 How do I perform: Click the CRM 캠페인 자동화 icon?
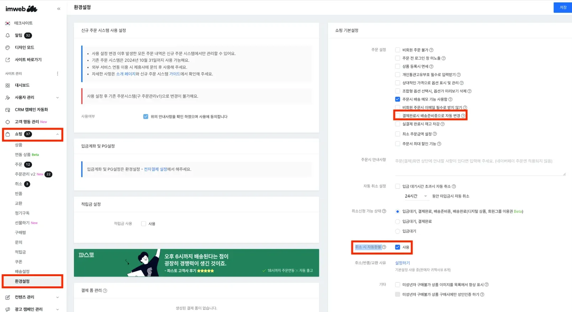click(7, 110)
